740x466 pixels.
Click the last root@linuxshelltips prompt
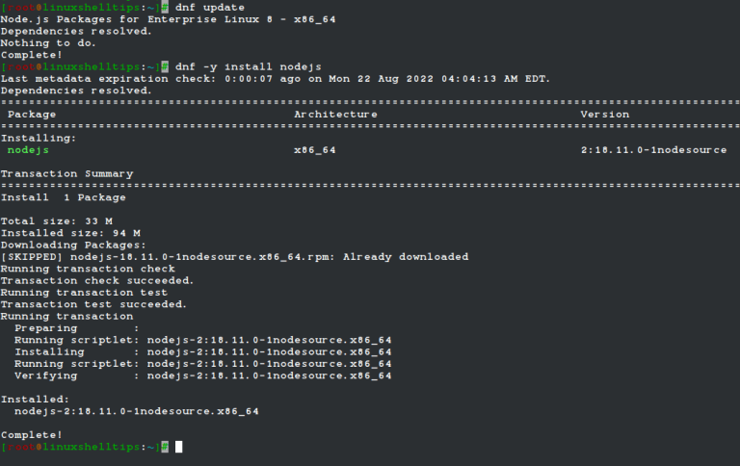coord(85,447)
